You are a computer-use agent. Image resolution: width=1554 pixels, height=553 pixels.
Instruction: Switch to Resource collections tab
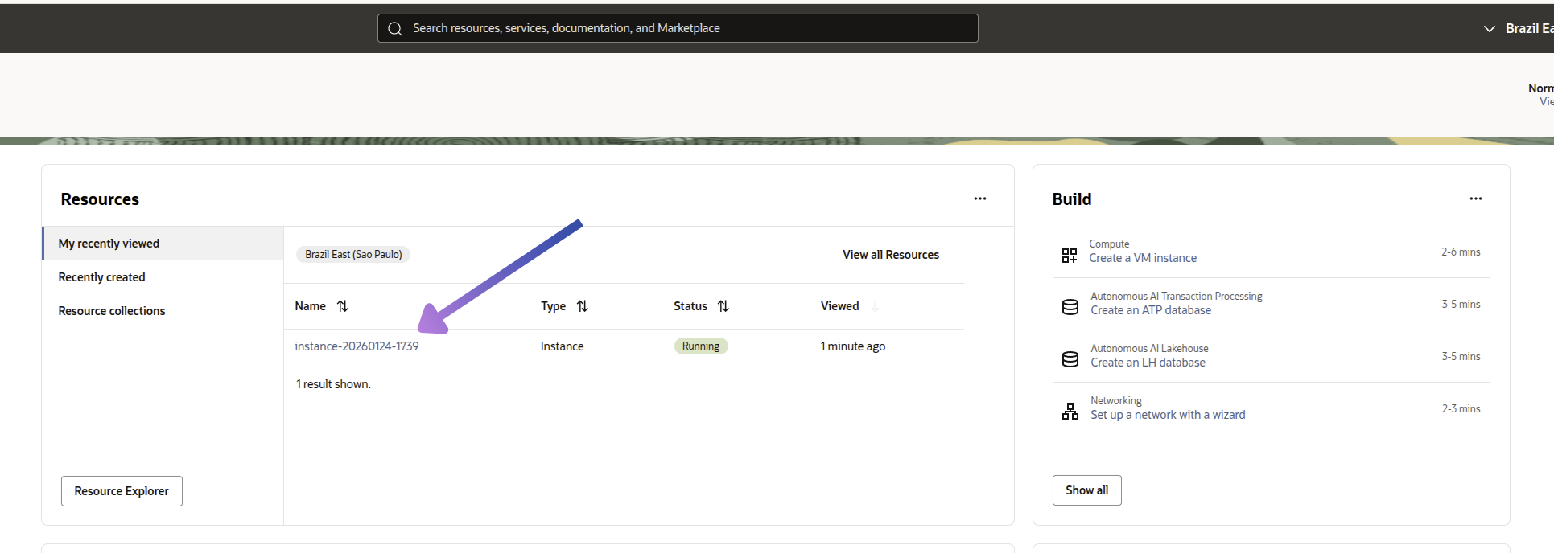111,311
